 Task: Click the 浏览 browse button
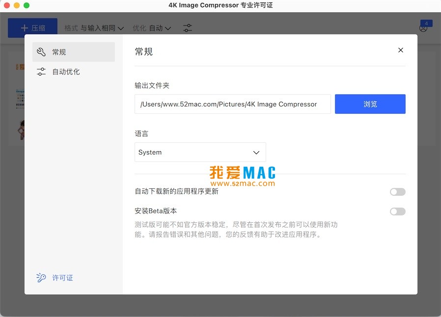[370, 104]
